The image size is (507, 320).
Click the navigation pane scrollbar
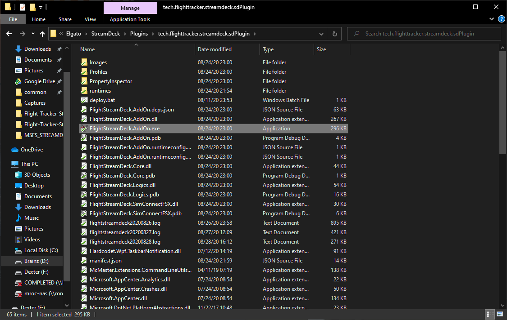pyautogui.click(x=67, y=177)
